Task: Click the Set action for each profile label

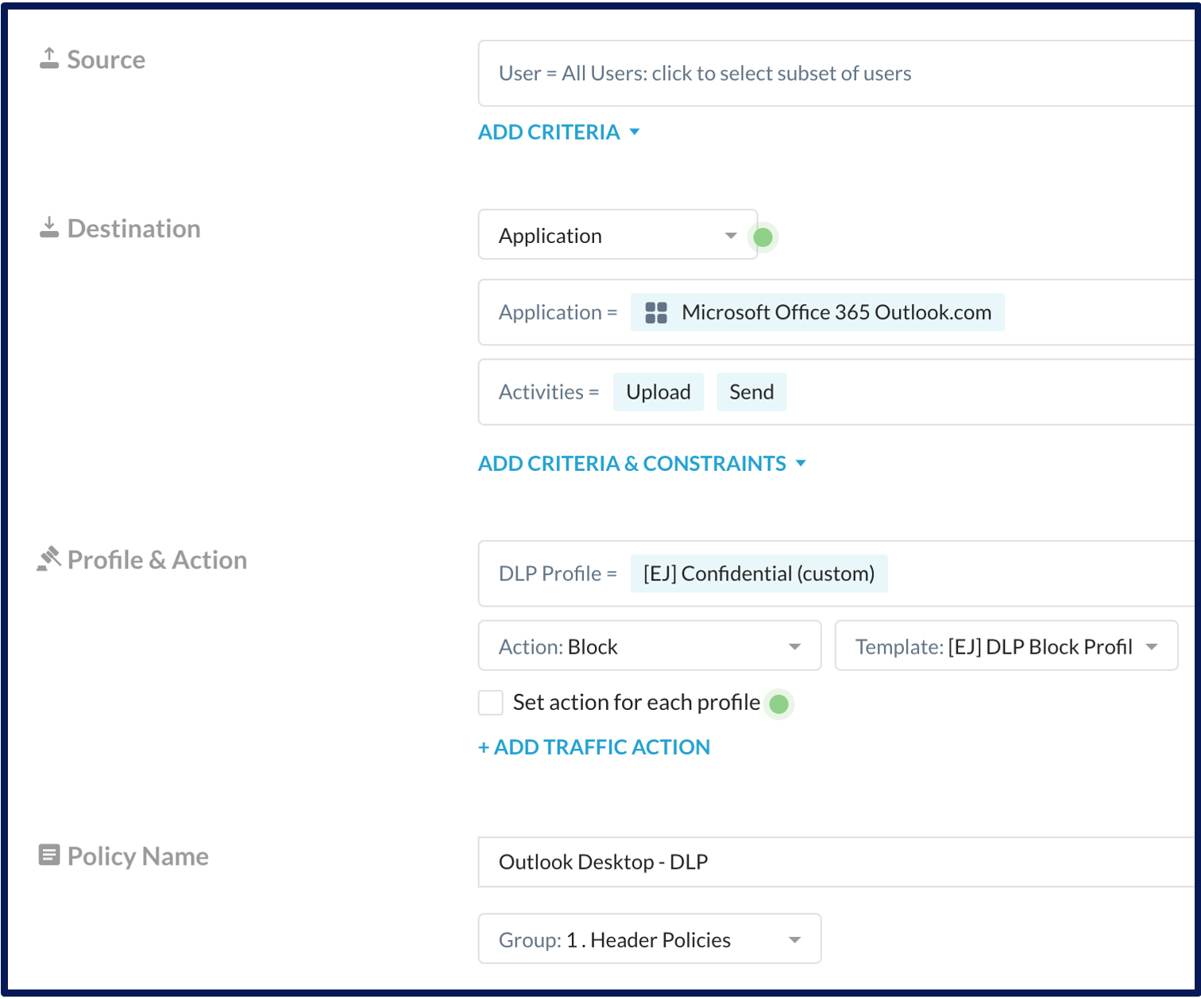Action: point(636,703)
